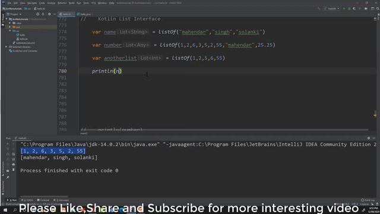The width and height of the screenshot is (380, 214).
Task: Click the variable name 'anotherlist' on line 778
Action: pyautogui.click(x=120, y=58)
